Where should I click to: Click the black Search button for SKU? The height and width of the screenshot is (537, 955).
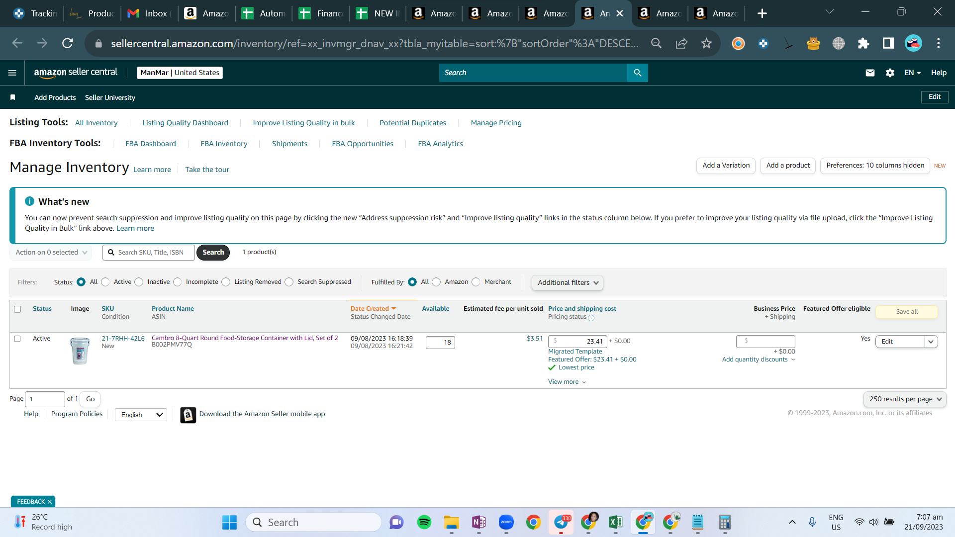tap(213, 253)
